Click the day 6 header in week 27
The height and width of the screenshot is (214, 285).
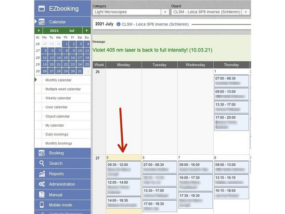coord(159,158)
